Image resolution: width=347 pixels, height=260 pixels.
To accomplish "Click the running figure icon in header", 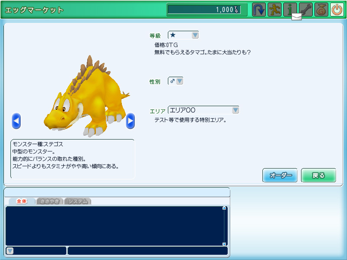I will [x=275, y=10].
